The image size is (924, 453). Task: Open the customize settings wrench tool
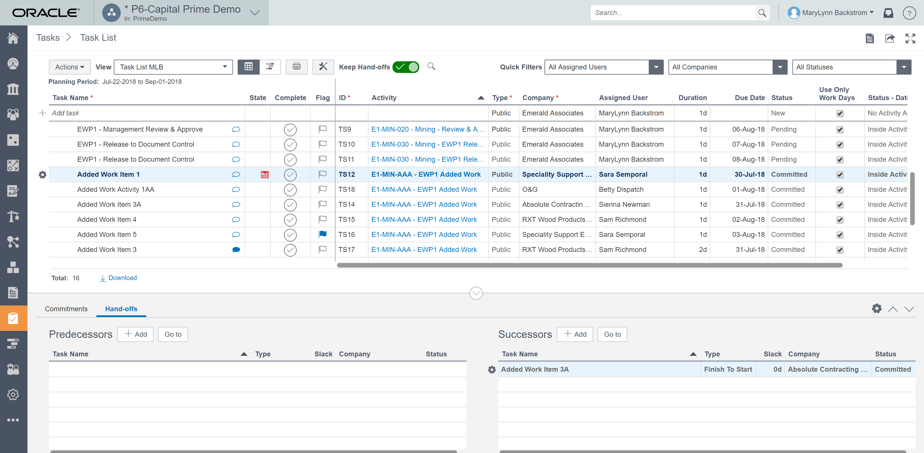click(322, 67)
